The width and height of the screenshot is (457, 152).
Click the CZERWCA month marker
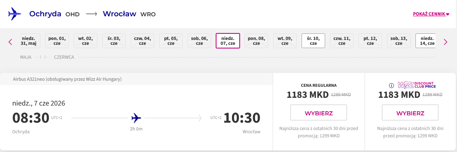(64, 57)
